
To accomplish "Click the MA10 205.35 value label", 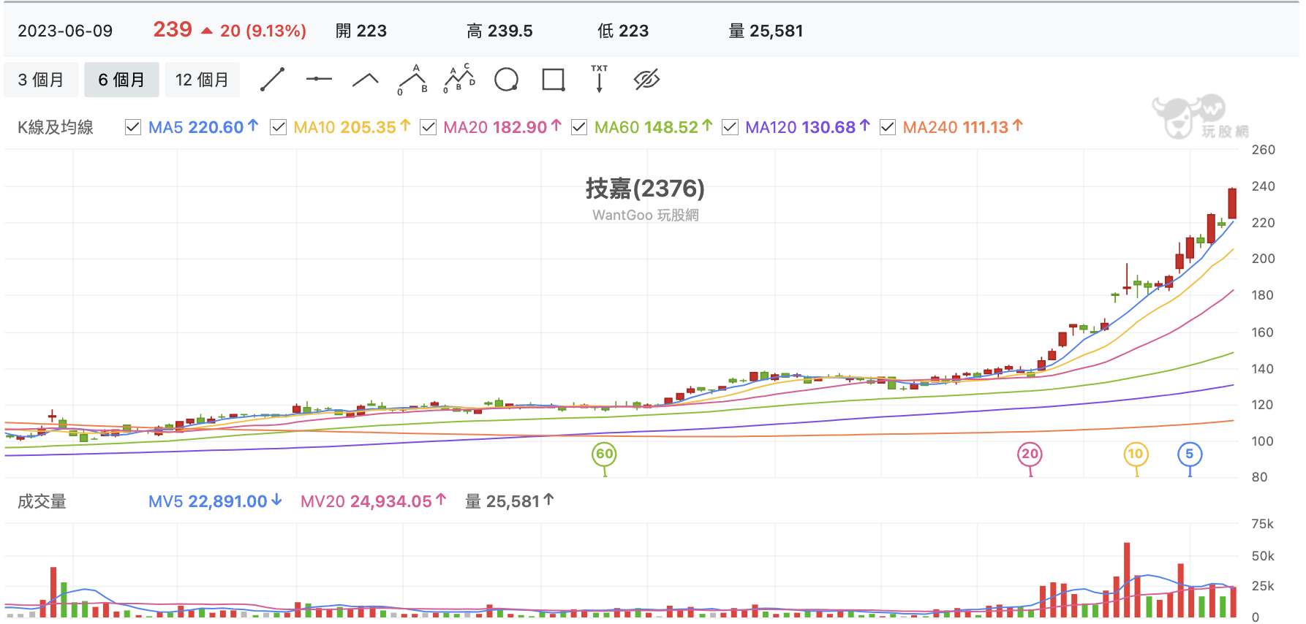I will [352, 127].
